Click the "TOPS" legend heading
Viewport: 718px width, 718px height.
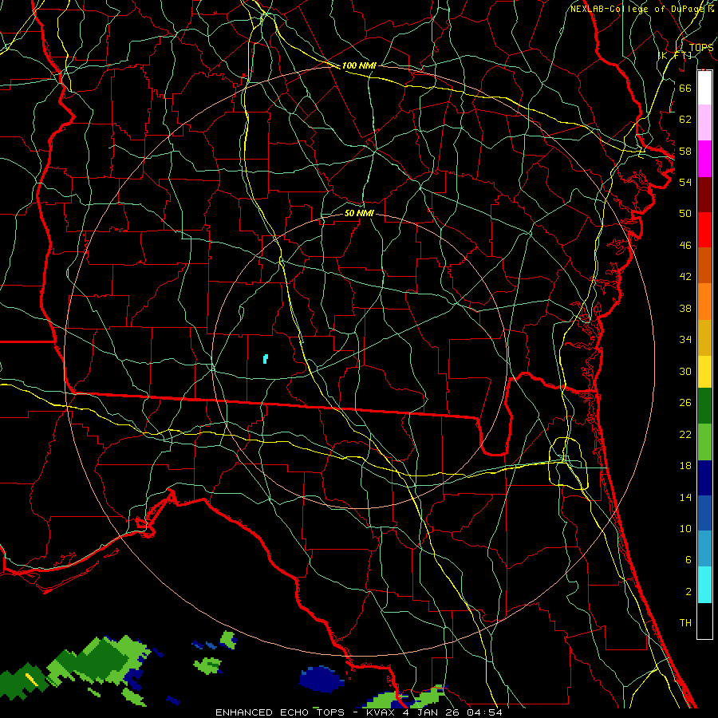point(701,48)
